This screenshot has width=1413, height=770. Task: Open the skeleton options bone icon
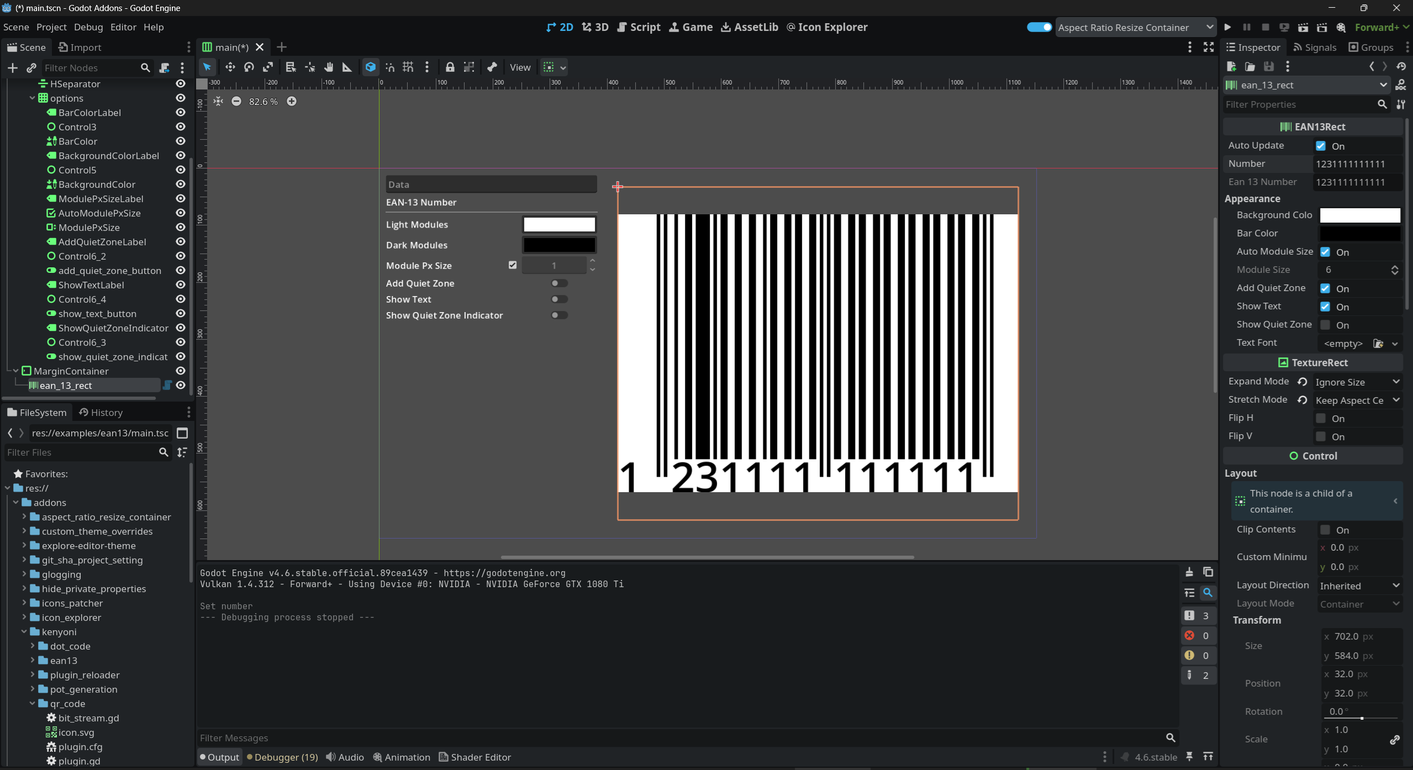click(492, 67)
